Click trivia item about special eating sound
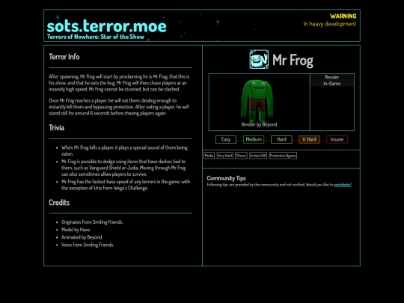Viewport: 404px width, 303px height. 124,150
